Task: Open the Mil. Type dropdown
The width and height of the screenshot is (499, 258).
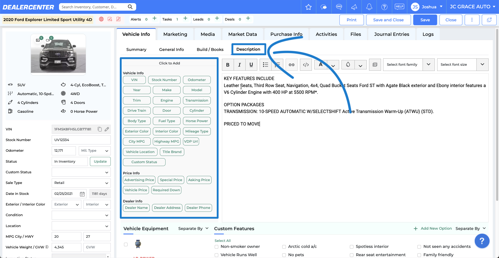Action: [95, 151]
